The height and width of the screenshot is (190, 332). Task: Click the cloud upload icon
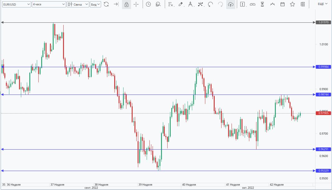tap(231, 4)
